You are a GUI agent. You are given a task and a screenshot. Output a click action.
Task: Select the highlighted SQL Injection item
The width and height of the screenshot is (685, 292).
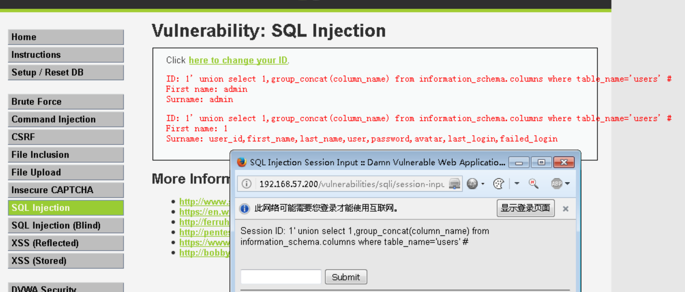(66, 208)
